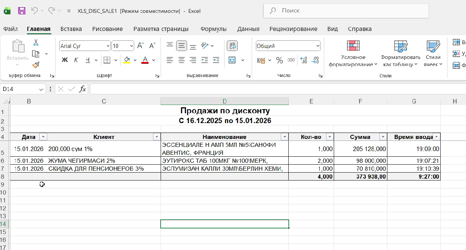Activate the Format Painter brush
Viewport: 466px width, 250px height.
click(36, 65)
